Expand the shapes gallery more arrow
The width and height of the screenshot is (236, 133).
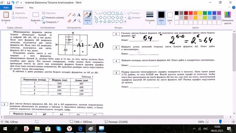(125, 22)
